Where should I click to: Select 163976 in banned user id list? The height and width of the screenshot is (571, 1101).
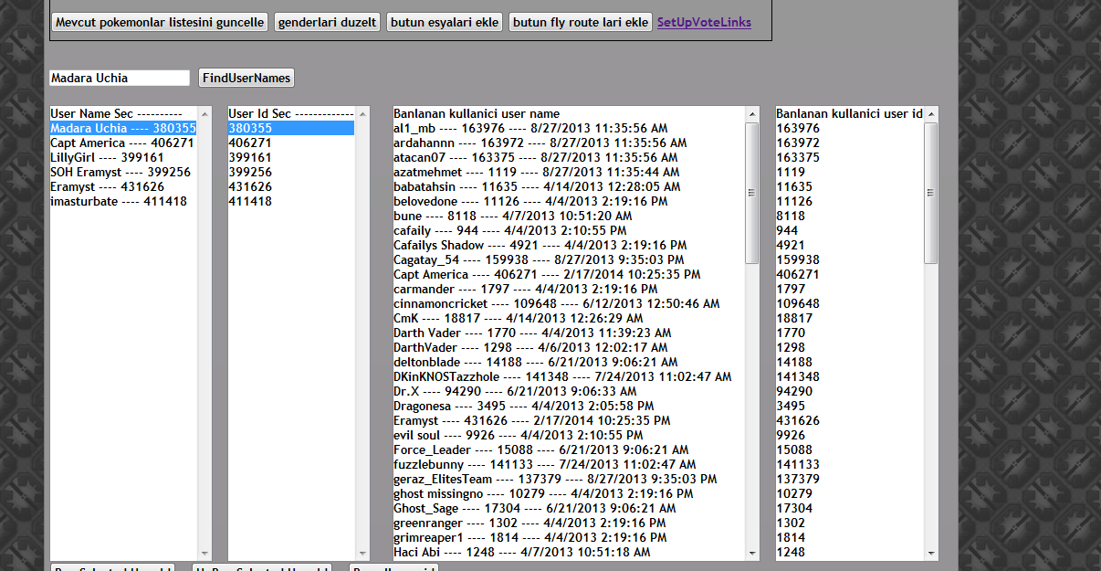point(798,129)
